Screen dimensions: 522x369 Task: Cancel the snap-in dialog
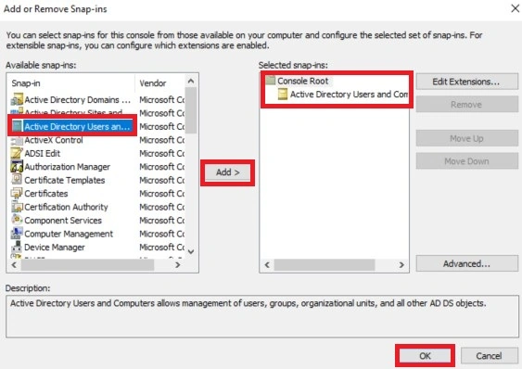tap(489, 356)
